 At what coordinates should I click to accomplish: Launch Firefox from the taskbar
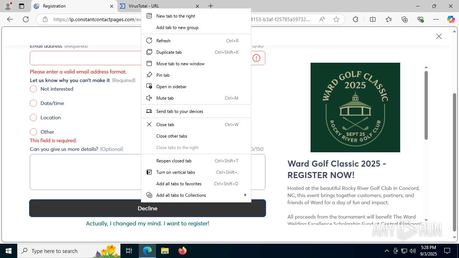point(182,251)
